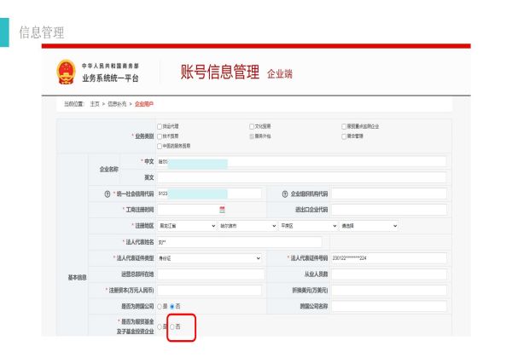Click help icon beside 统一社会信用代码
Screen dimensions: 512x358
[105, 193]
